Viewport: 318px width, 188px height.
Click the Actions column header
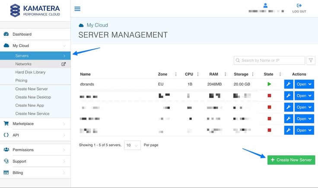(x=299, y=74)
